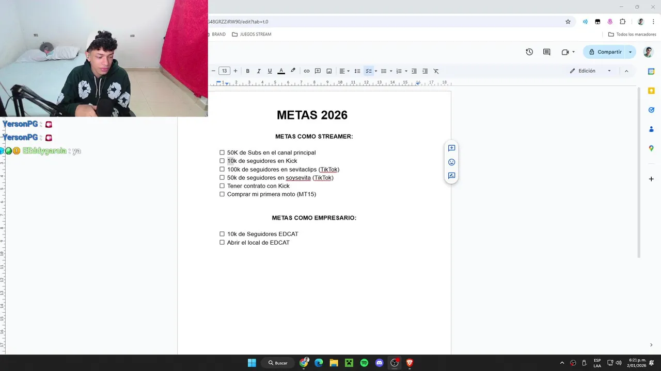
Task: Insert an image from the toolbar
Action: pos(329,71)
